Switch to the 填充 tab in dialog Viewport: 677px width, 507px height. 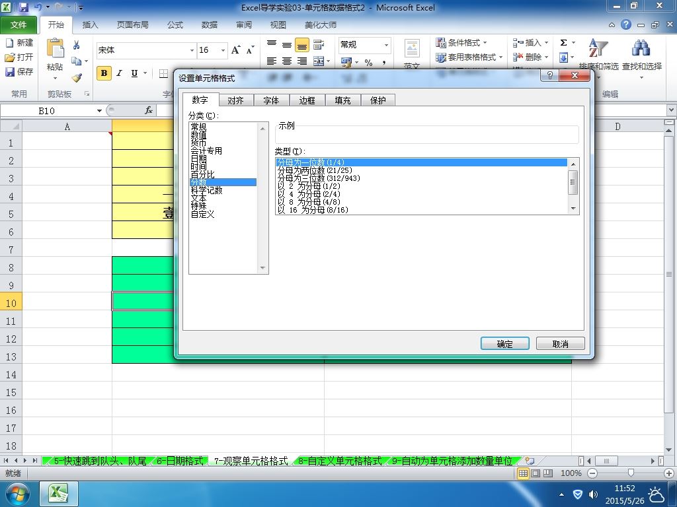pyautogui.click(x=342, y=100)
